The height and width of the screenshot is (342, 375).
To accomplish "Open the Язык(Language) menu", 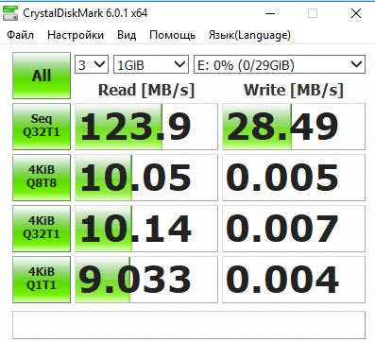I will point(249,35).
